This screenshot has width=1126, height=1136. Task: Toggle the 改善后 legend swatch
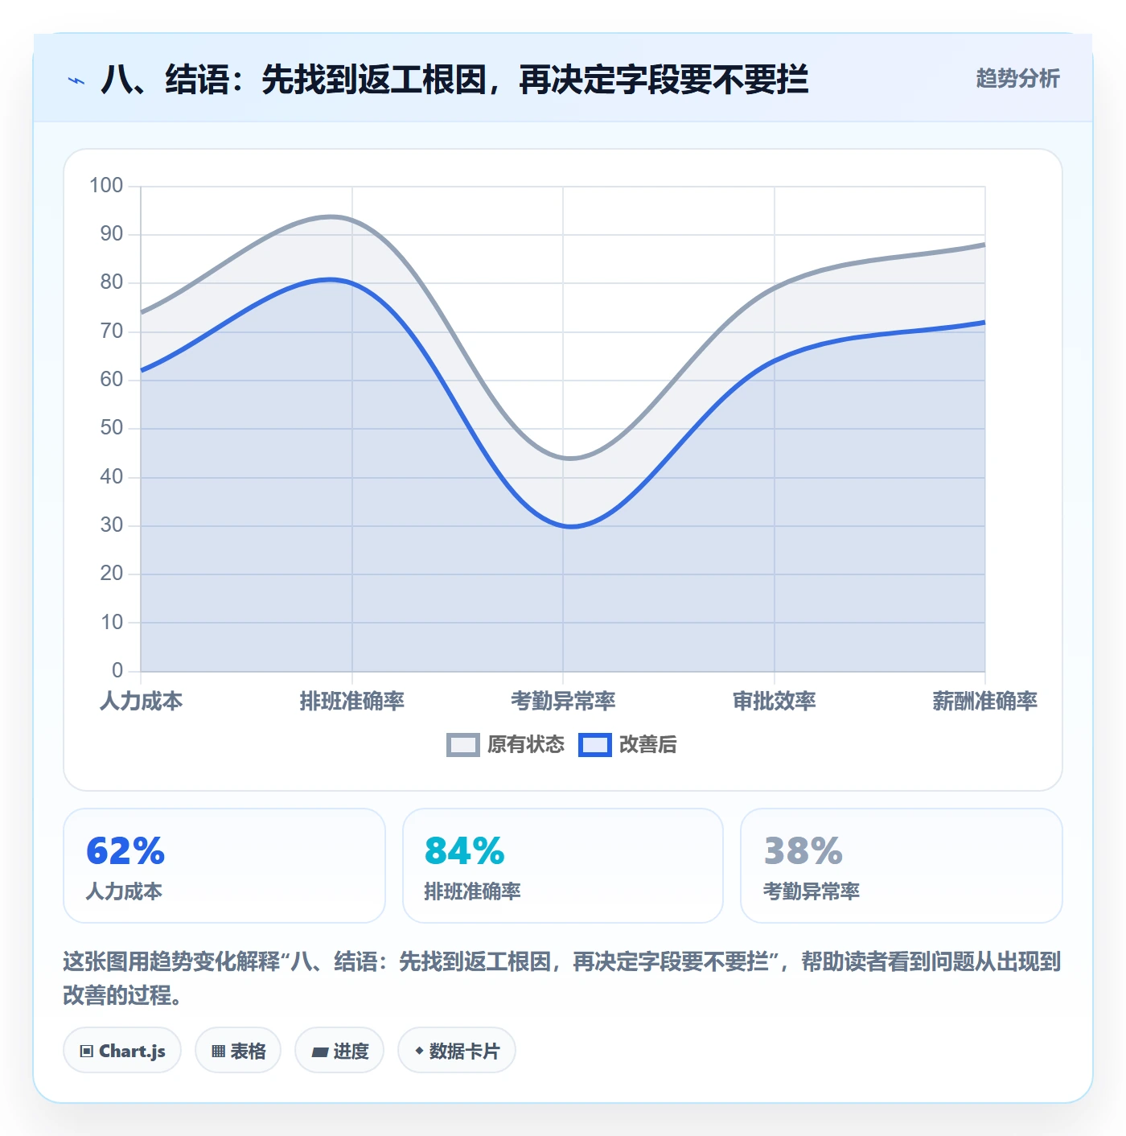(595, 745)
